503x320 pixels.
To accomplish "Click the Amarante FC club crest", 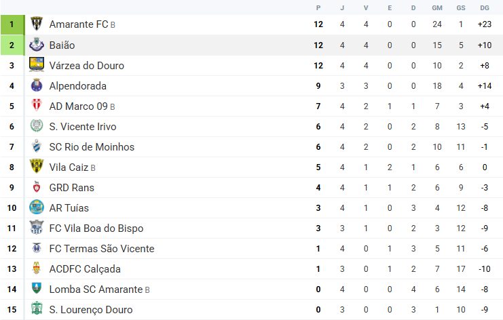I will [x=37, y=24].
